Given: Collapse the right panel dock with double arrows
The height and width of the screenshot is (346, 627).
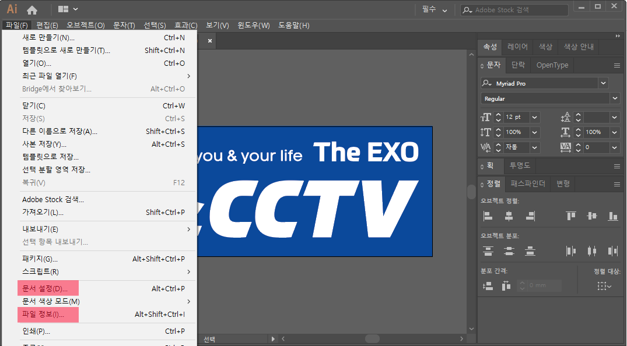Looking at the screenshot, I should 618,36.
